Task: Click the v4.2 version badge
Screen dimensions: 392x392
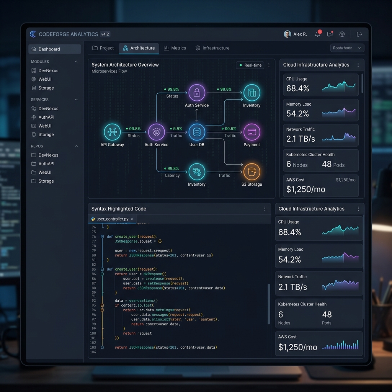Action: [105, 34]
